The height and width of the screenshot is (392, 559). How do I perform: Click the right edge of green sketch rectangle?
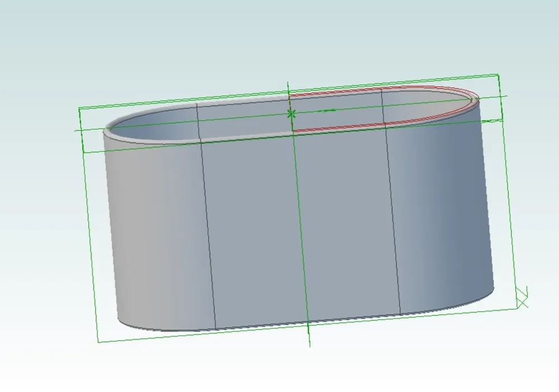508,192
